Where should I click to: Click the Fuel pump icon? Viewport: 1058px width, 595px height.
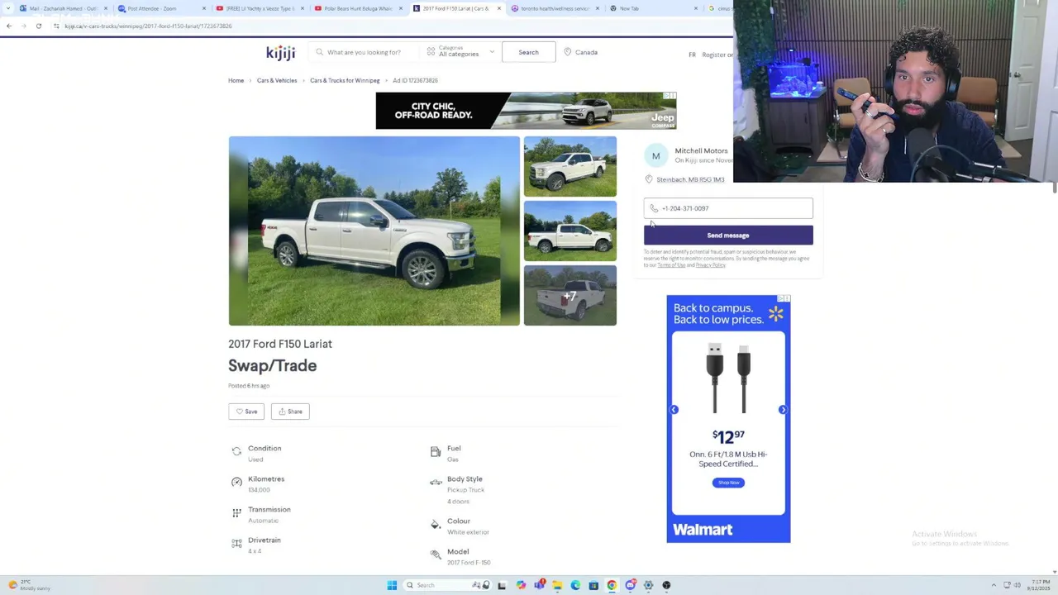436,451
